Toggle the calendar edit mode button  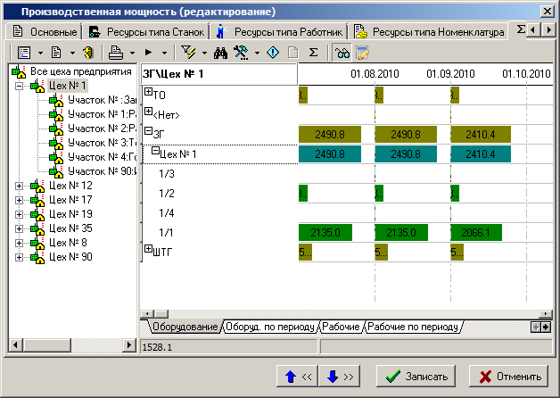(362, 54)
